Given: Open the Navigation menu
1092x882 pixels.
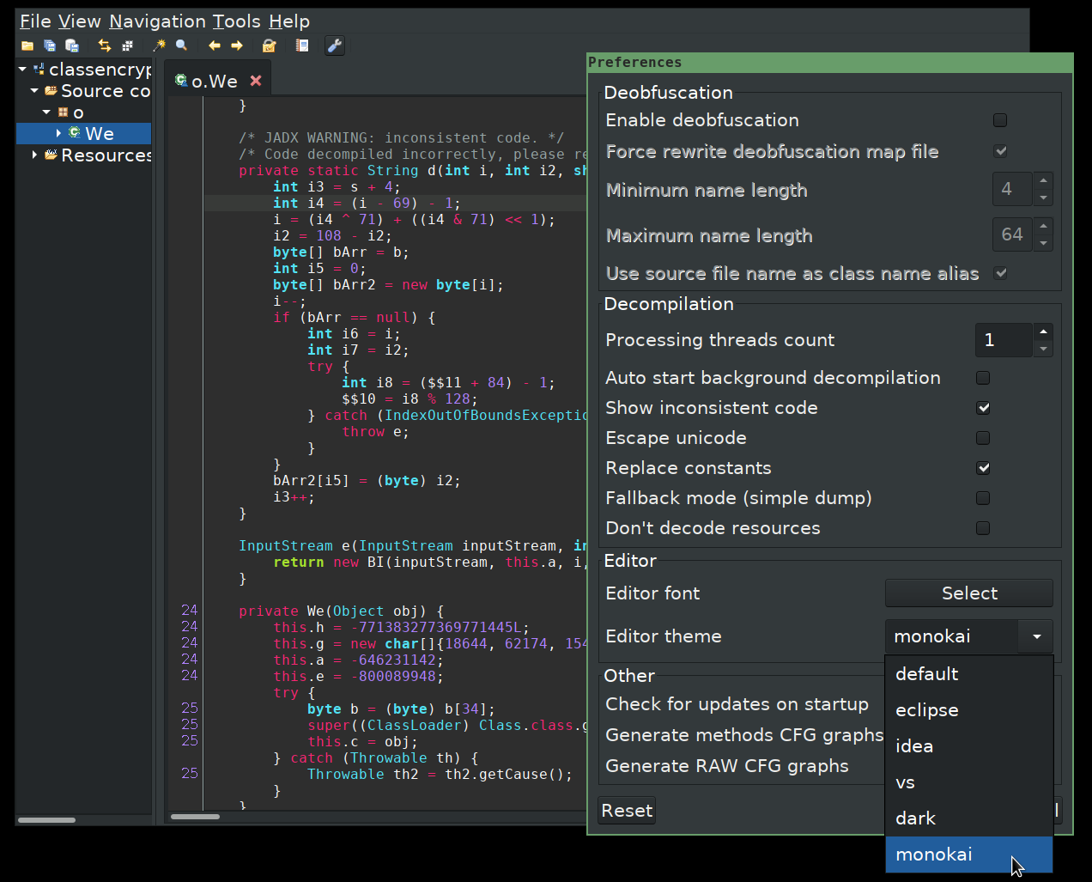Looking at the screenshot, I should (x=157, y=21).
